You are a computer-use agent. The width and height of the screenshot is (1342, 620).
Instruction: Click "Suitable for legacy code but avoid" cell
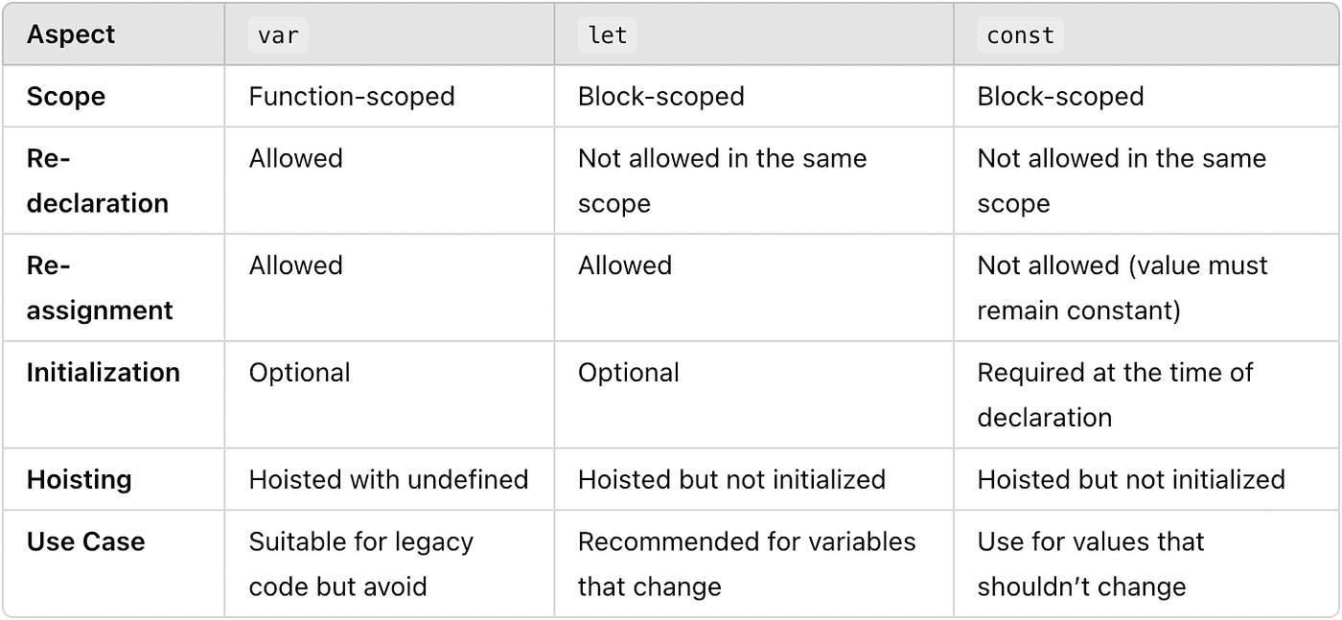click(x=360, y=563)
